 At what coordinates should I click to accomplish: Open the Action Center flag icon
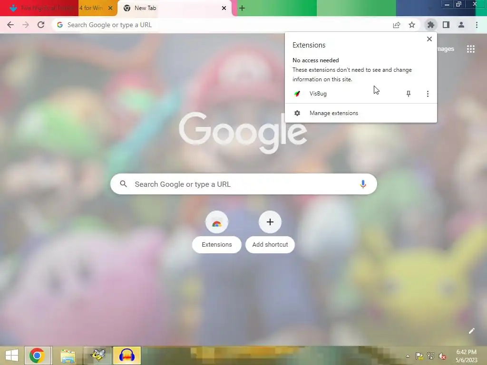(x=419, y=356)
